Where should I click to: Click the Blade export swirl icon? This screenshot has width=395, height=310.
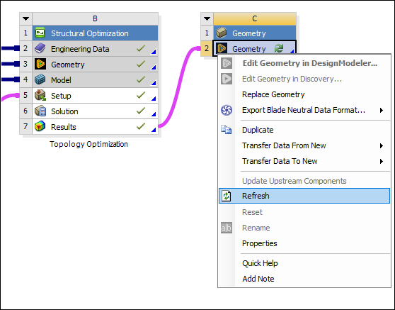pos(227,110)
